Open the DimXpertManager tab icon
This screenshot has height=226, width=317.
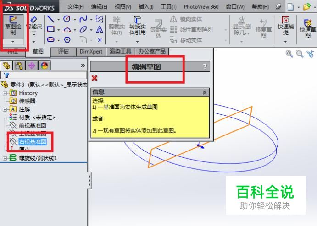[32, 65]
